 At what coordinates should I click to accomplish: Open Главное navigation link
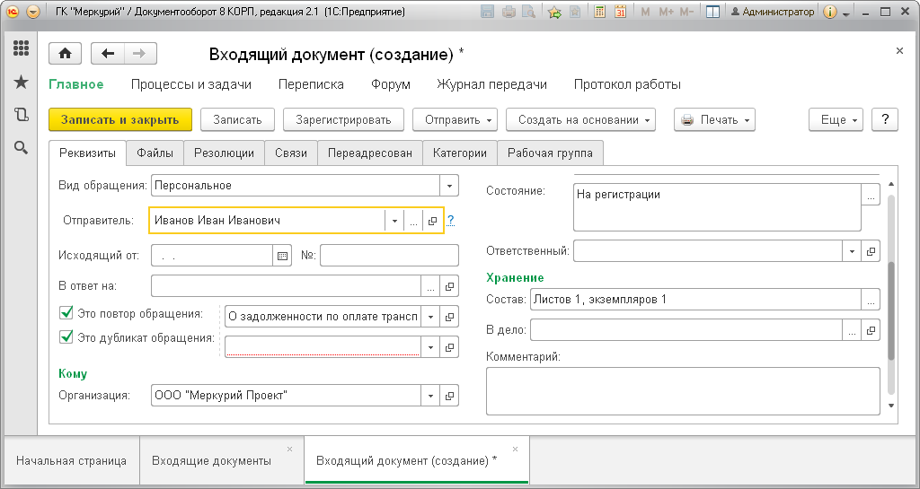(76, 84)
